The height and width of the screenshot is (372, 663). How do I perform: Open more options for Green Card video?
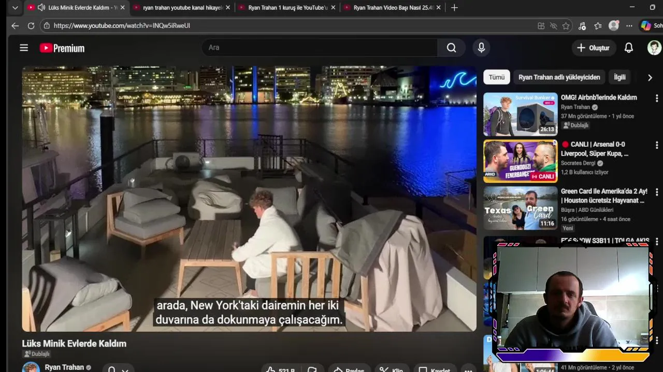[x=656, y=192]
